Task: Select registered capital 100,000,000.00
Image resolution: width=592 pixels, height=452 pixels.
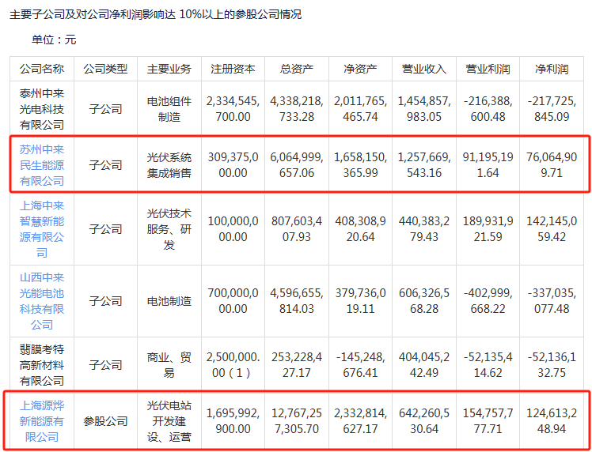Action: pyautogui.click(x=233, y=229)
